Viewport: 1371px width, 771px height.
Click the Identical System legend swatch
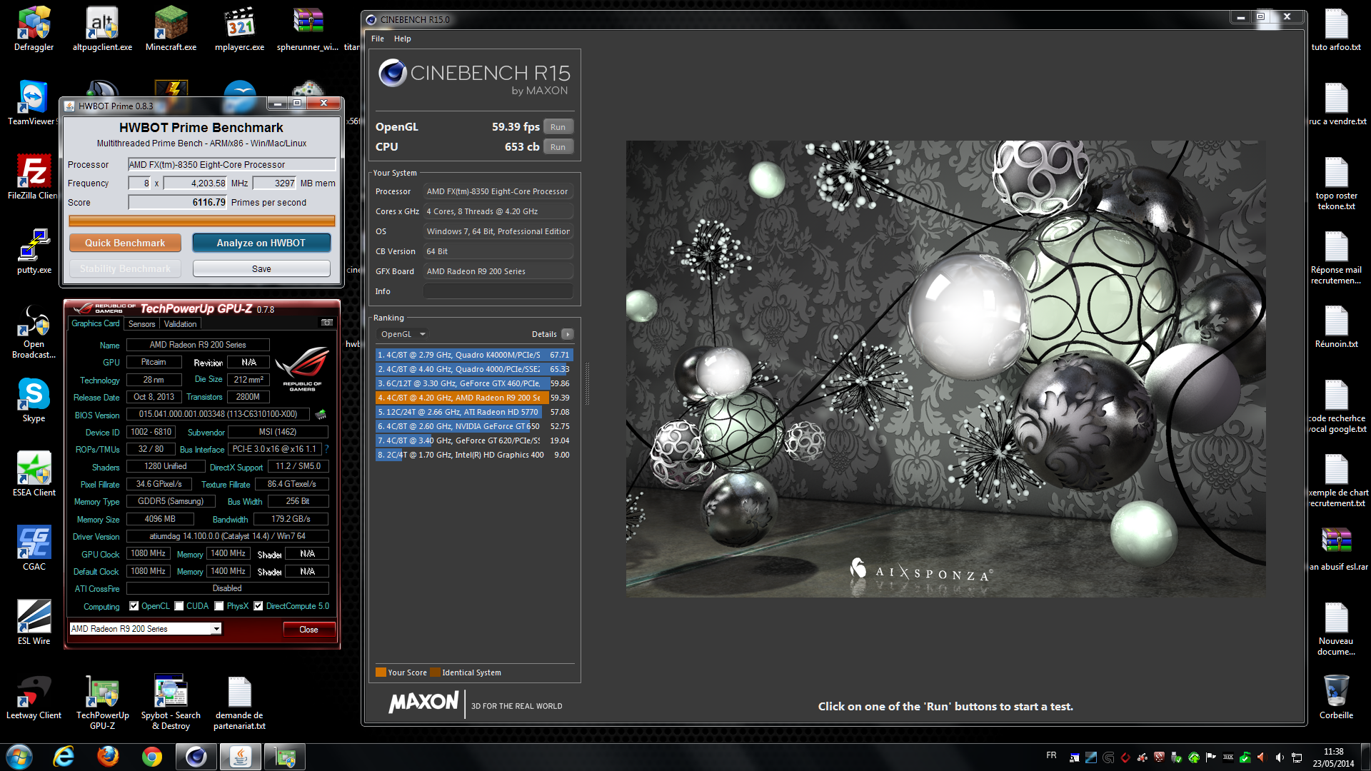click(x=436, y=672)
